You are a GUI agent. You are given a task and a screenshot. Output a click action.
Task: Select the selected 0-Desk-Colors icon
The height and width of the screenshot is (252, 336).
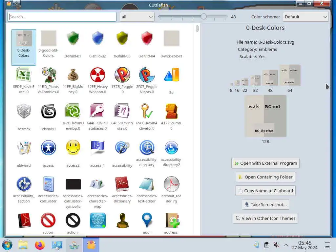(24, 47)
